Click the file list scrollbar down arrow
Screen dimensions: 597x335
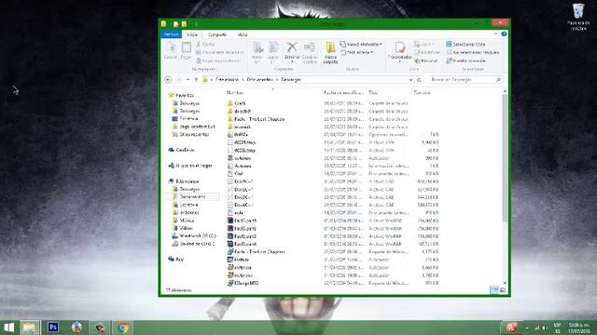click(505, 283)
